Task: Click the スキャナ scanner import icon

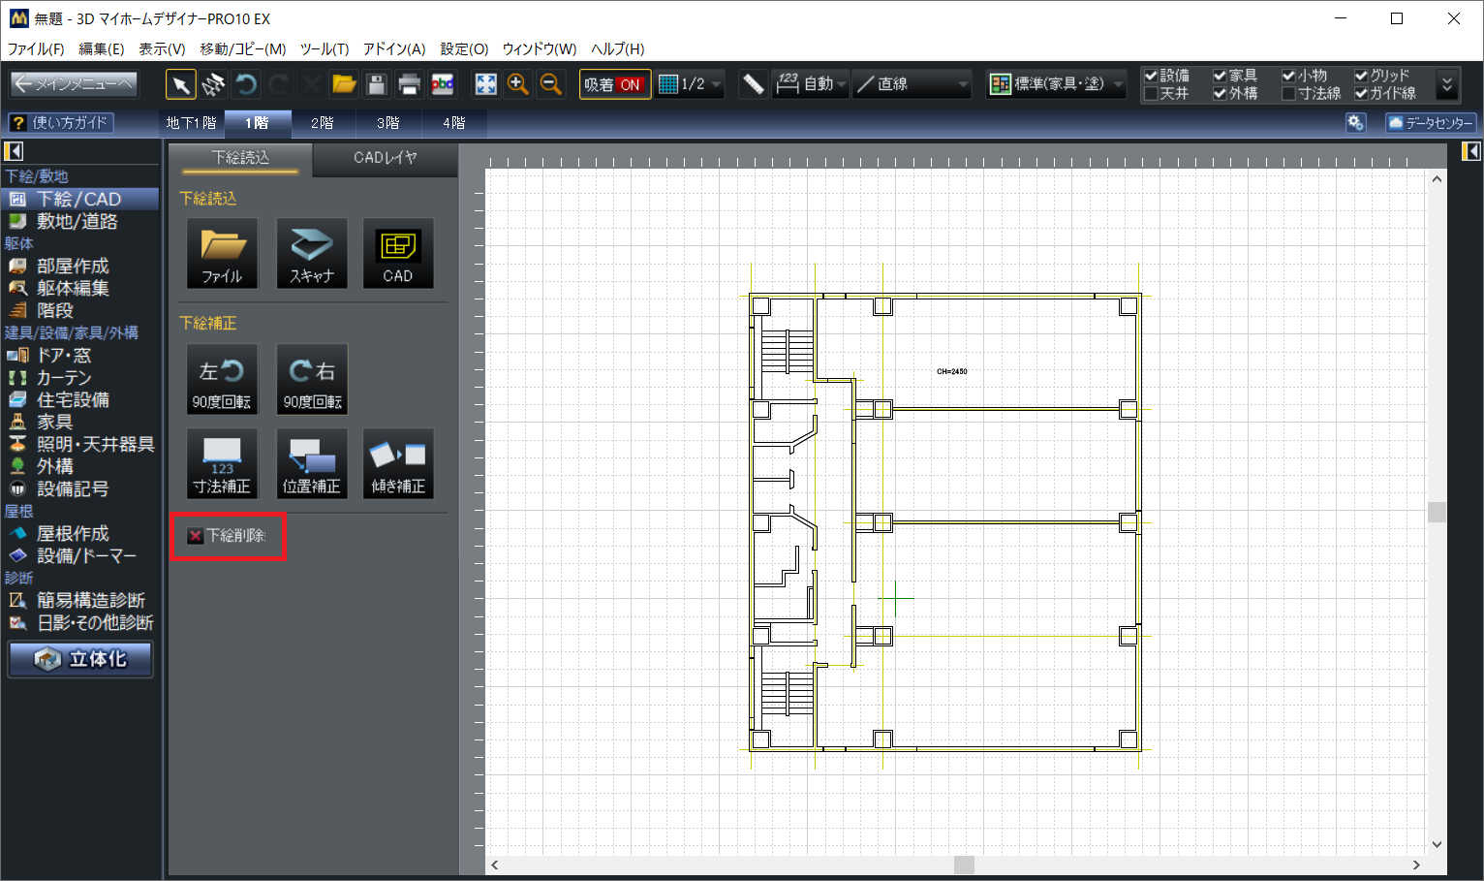Action: (311, 253)
